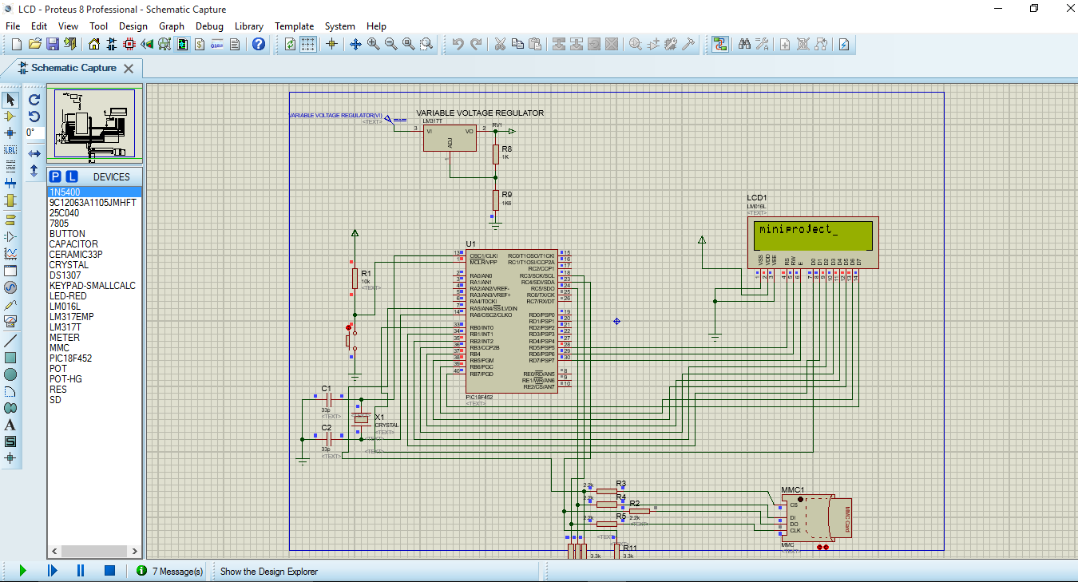Click the Zoom To Area icon

click(x=426, y=44)
